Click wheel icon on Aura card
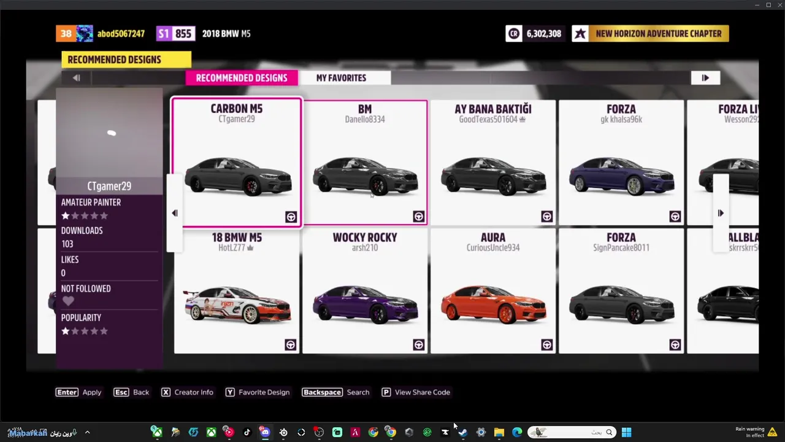The width and height of the screenshot is (785, 442). (x=547, y=344)
